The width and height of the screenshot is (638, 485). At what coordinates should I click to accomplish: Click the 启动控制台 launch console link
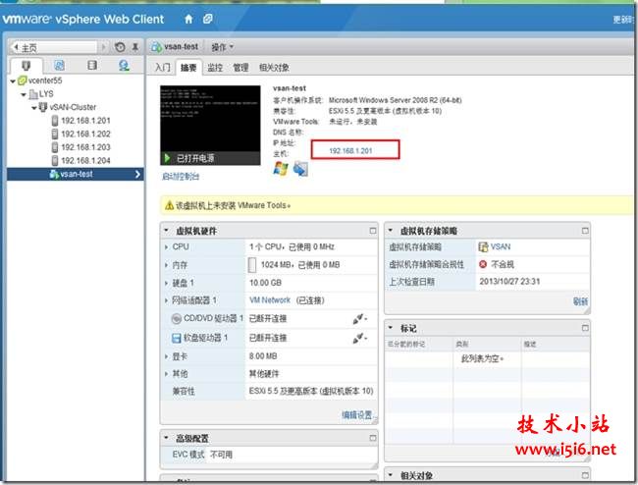click(x=181, y=177)
